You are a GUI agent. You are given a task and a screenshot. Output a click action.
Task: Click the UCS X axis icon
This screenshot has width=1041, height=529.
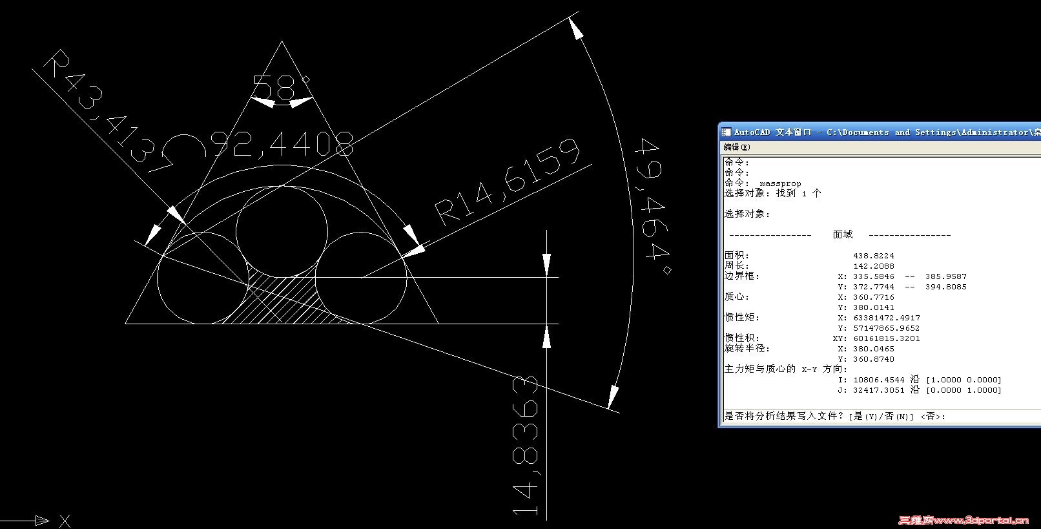[x=36, y=521]
